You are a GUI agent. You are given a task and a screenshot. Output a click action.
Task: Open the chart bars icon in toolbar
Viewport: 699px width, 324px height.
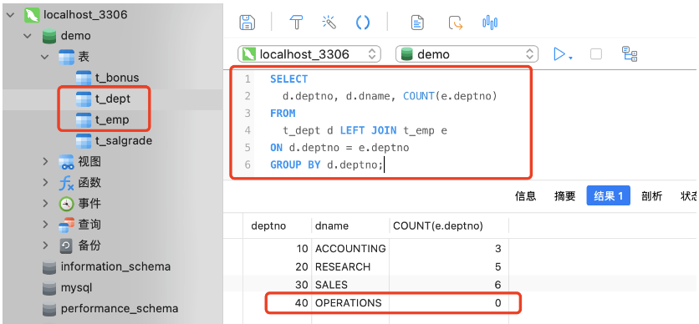(x=490, y=23)
